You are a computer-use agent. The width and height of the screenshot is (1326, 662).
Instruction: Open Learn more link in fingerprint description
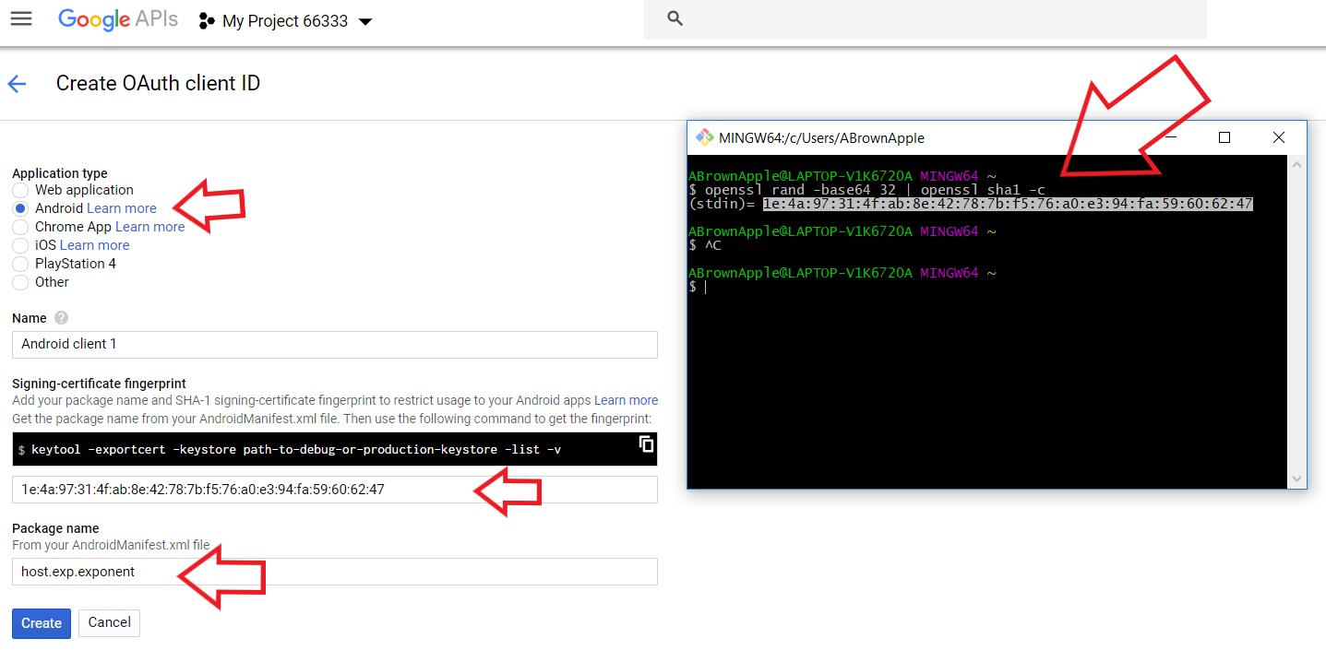point(627,400)
